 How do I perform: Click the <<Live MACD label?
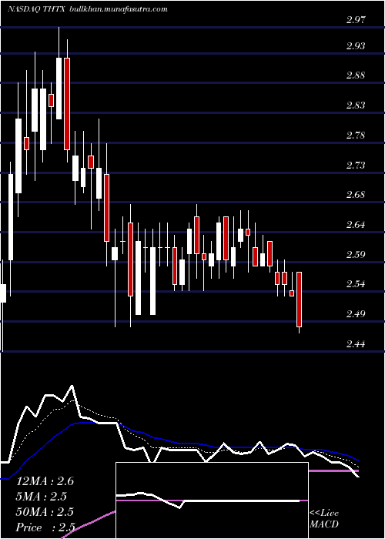324,519
